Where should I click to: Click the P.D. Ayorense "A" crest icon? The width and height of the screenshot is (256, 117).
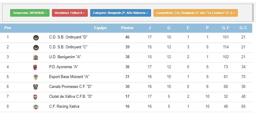tap(35, 67)
